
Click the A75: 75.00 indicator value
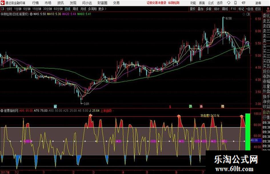(x=41, y=111)
